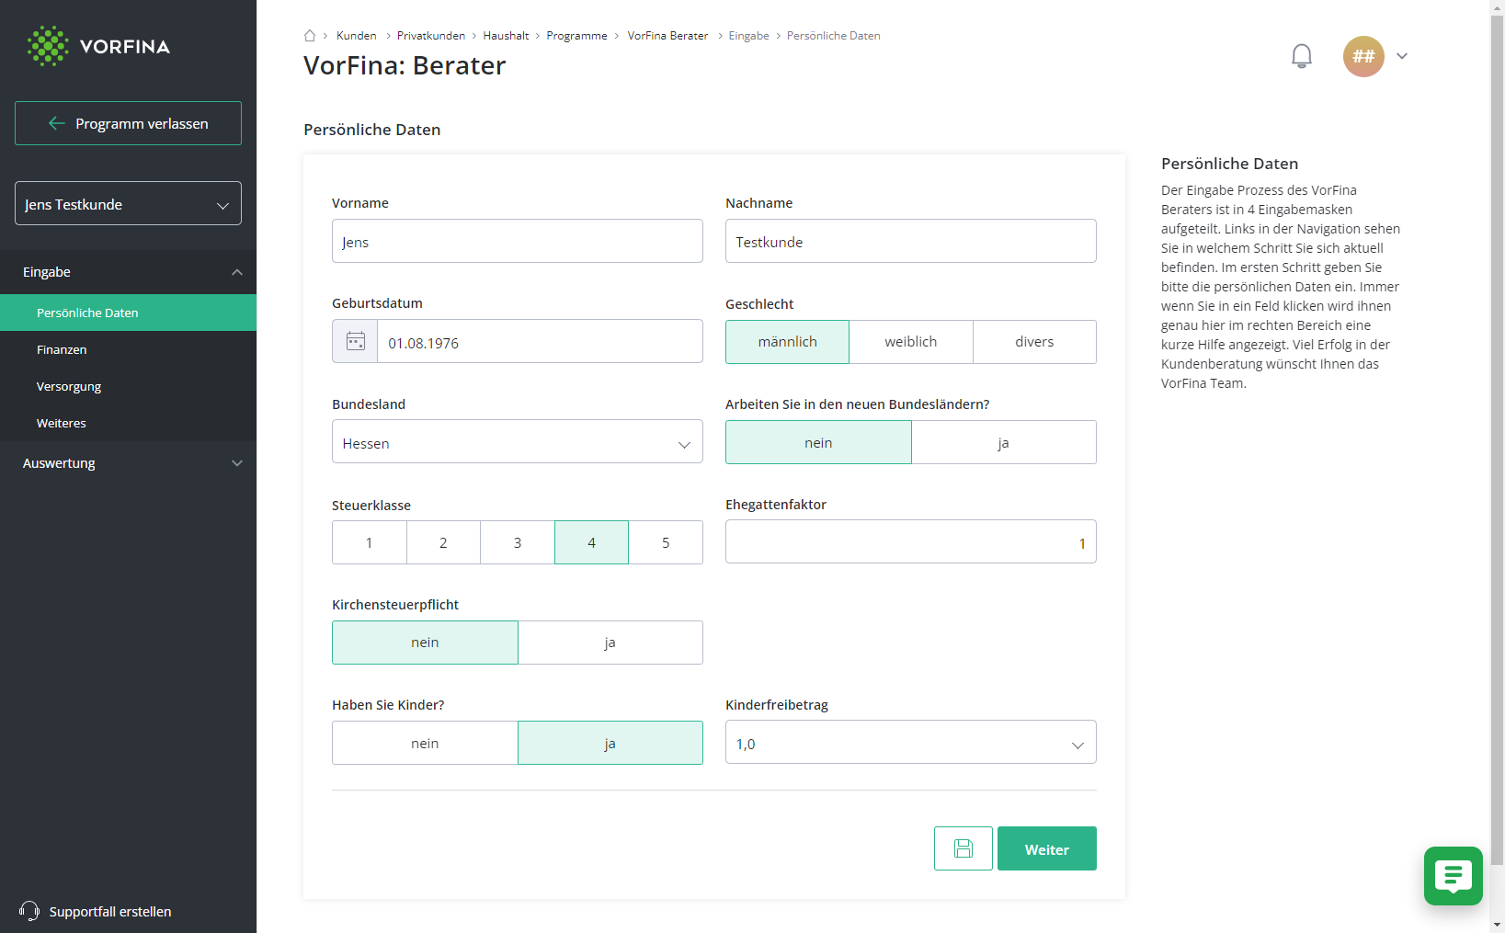The image size is (1505, 933).
Task: Open VorFina Berater breadcrumb link
Action: [x=667, y=36]
